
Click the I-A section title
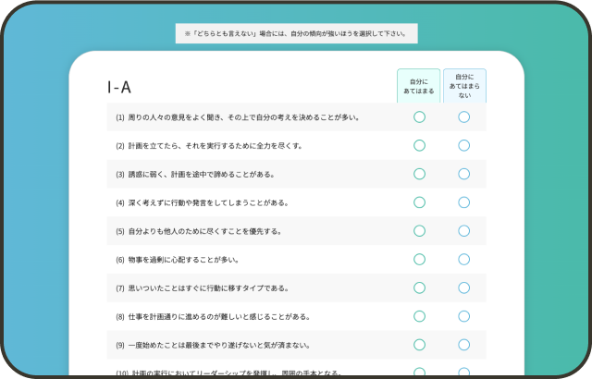coord(119,88)
